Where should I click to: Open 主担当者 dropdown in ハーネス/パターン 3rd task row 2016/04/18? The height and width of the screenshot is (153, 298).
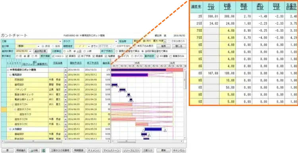66,90
